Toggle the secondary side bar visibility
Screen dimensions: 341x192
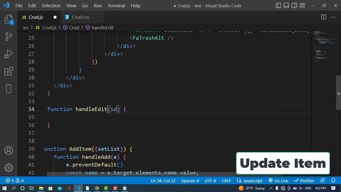pos(294,5)
